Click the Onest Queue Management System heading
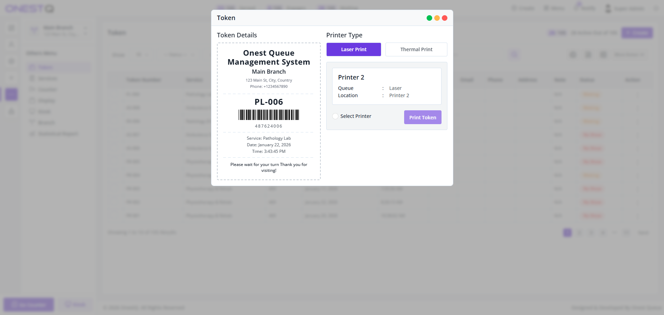 pyautogui.click(x=269, y=57)
